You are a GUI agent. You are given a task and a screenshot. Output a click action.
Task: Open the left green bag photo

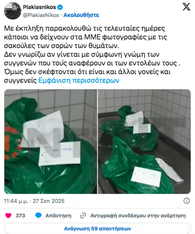[x=51, y=141]
